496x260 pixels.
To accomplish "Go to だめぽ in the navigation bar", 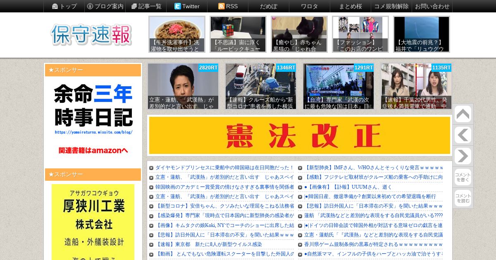I will pos(269,6).
